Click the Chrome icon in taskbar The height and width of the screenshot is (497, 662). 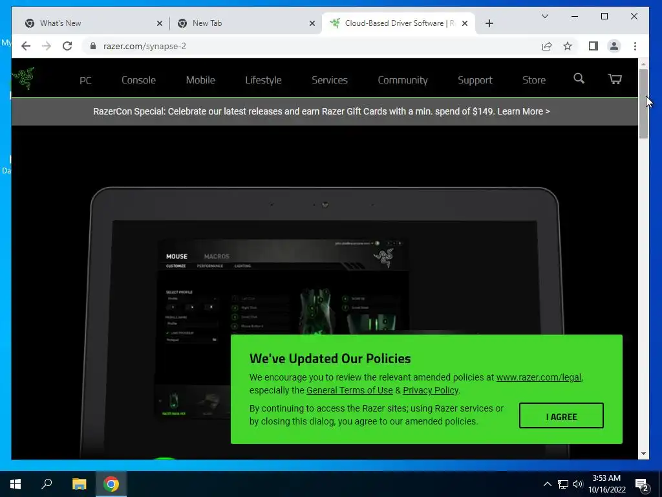[111, 484]
